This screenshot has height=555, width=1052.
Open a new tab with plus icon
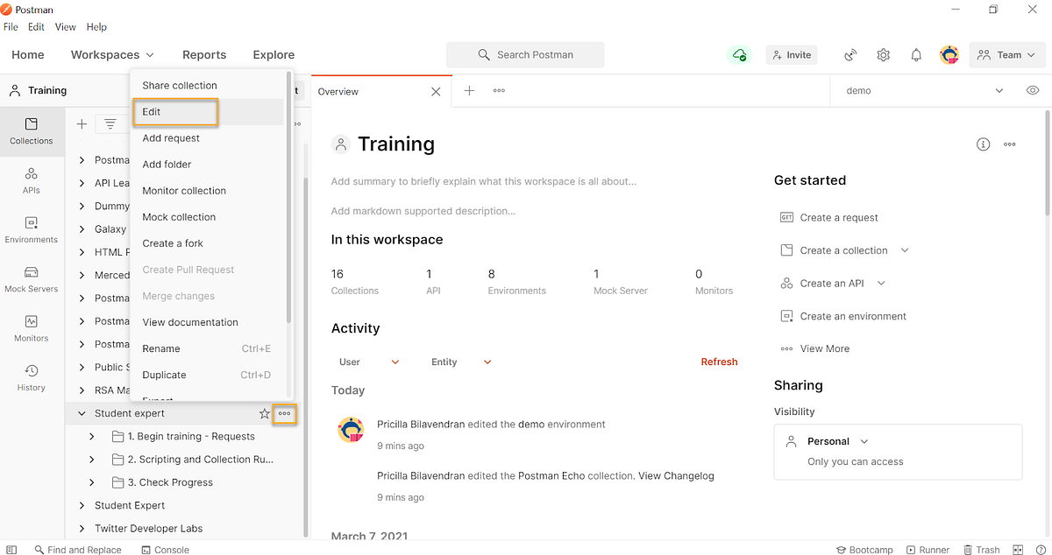(469, 90)
